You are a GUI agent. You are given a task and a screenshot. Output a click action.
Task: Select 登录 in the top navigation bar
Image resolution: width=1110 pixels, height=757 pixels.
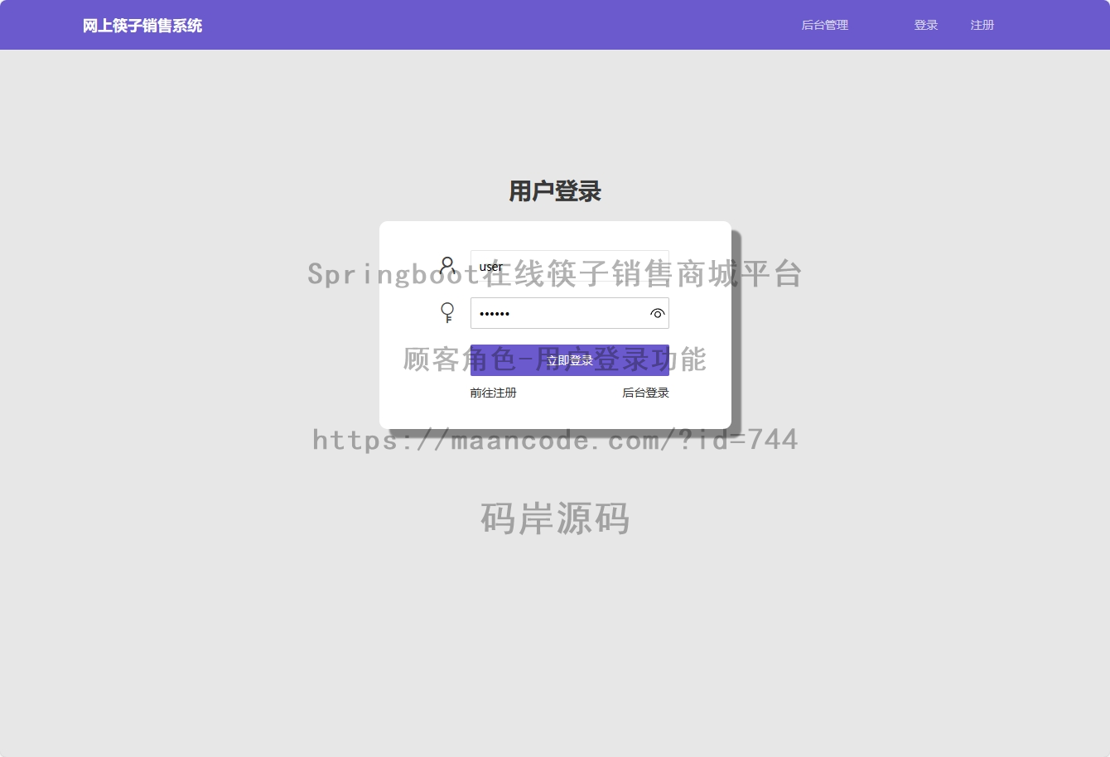(926, 25)
